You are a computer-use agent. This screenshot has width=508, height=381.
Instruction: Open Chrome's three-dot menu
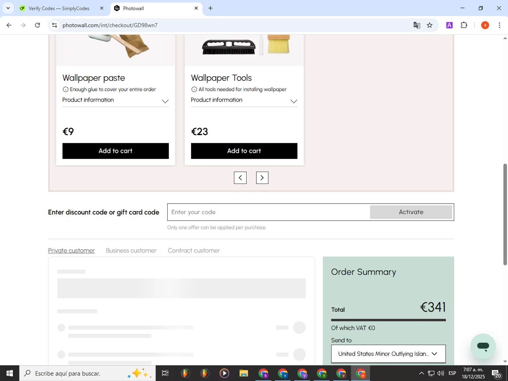tap(500, 25)
